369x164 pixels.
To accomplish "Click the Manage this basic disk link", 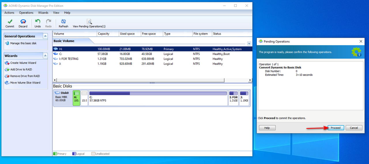I will pyautogui.click(x=23, y=43).
